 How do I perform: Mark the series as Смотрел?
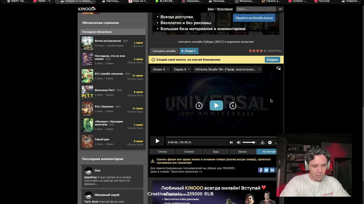[x=189, y=152]
